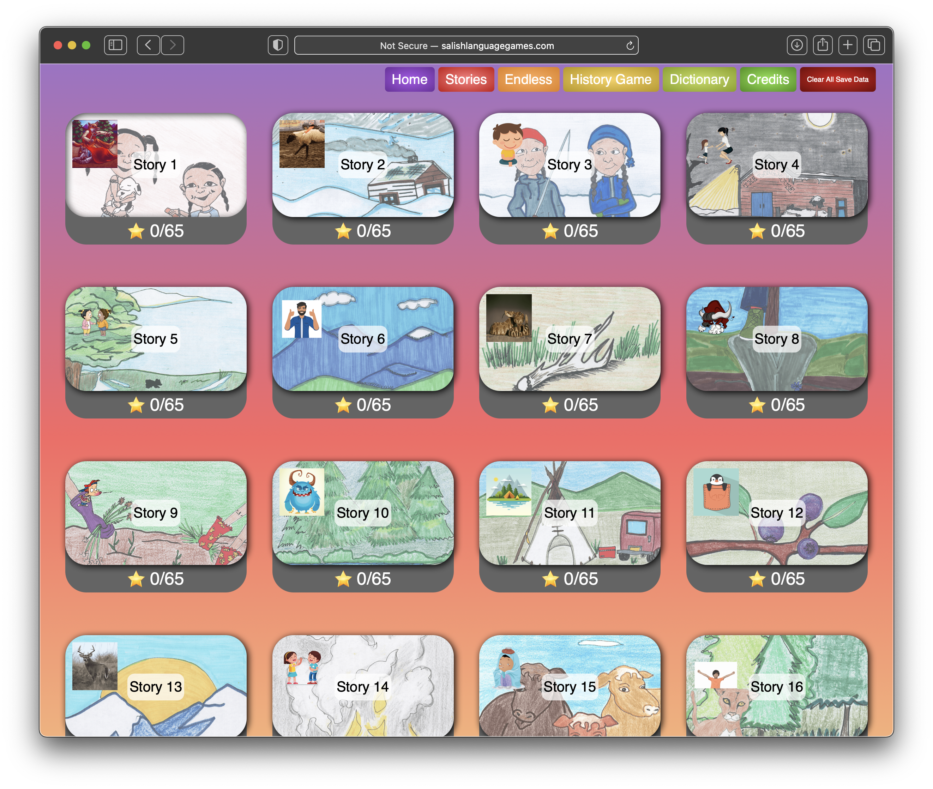Open the Home navigation tab
The height and width of the screenshot is (789, 933).
point(409,80)
